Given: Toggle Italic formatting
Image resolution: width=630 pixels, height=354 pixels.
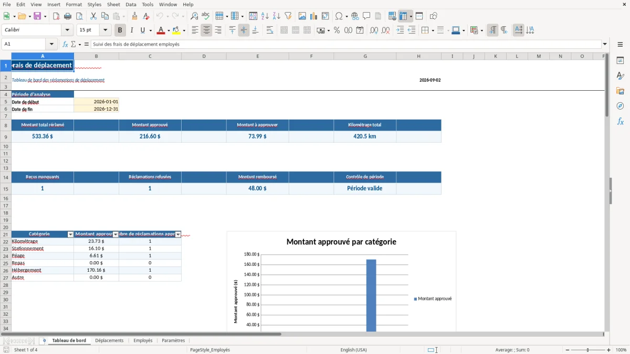Looking at the screenshot, I should pos(132,30).
